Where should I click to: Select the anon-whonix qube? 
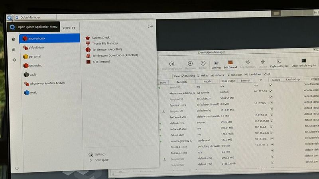pyautogui.click(x=49, y=38)
